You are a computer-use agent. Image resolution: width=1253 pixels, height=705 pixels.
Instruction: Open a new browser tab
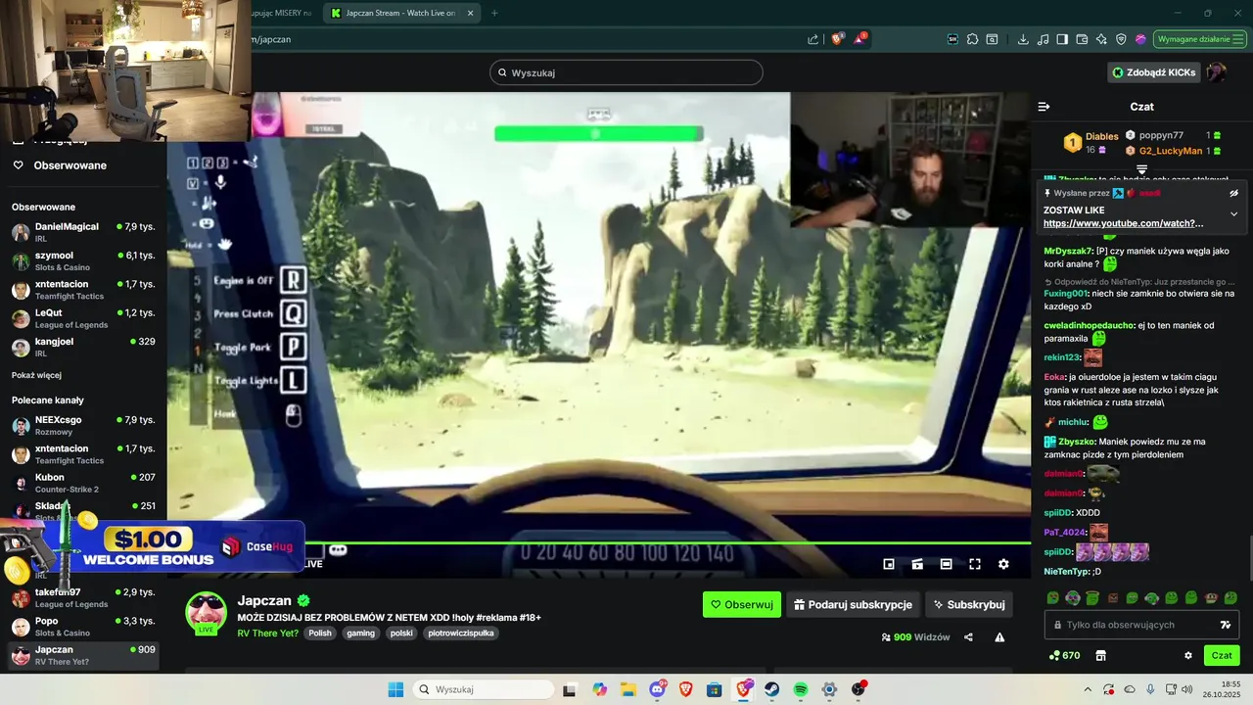click(494, 13)
